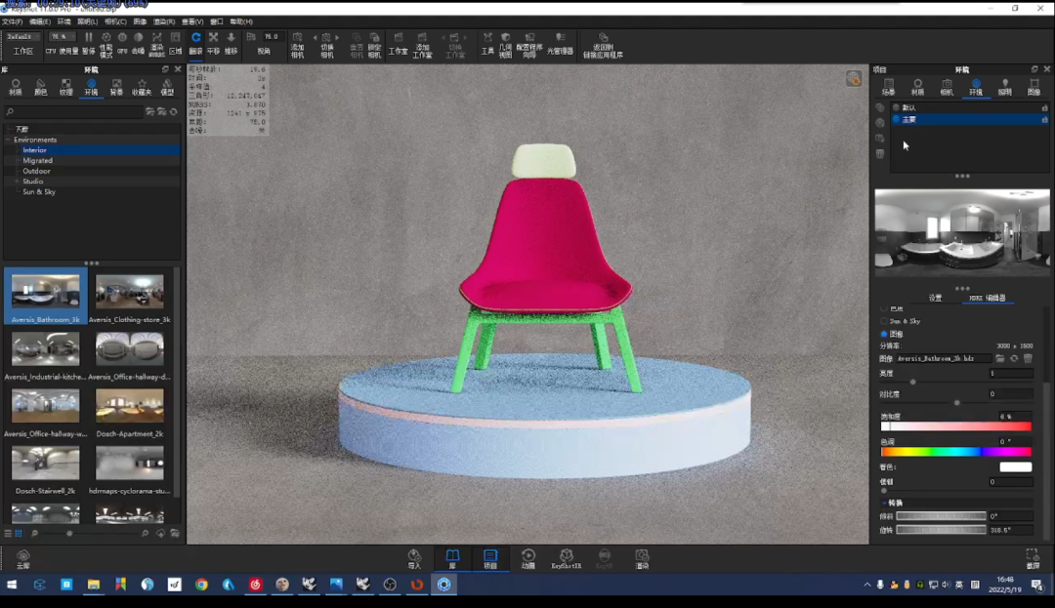
Task: Open the 渲染(R) menu
Action: pos(164,21)
